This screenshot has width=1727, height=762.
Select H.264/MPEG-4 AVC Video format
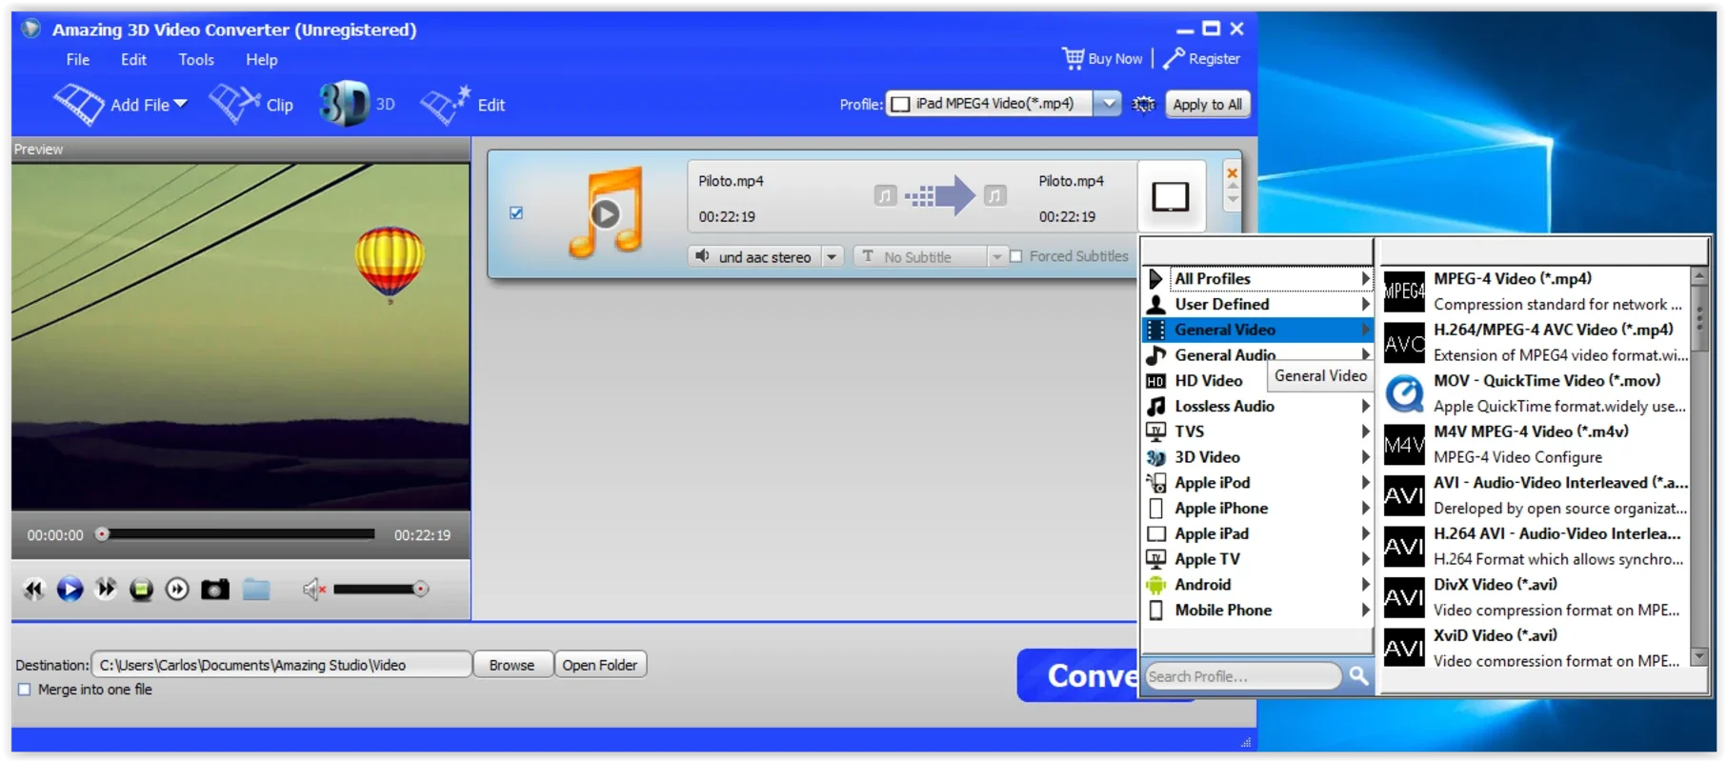[x=1536, y=342]
